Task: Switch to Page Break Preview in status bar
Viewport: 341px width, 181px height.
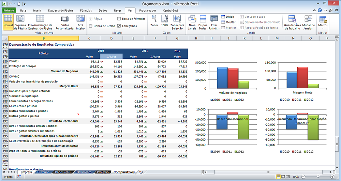Action: pos(288,177)
